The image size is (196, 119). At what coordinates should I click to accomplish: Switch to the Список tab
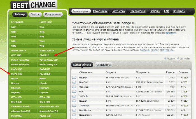click(35, 15)
